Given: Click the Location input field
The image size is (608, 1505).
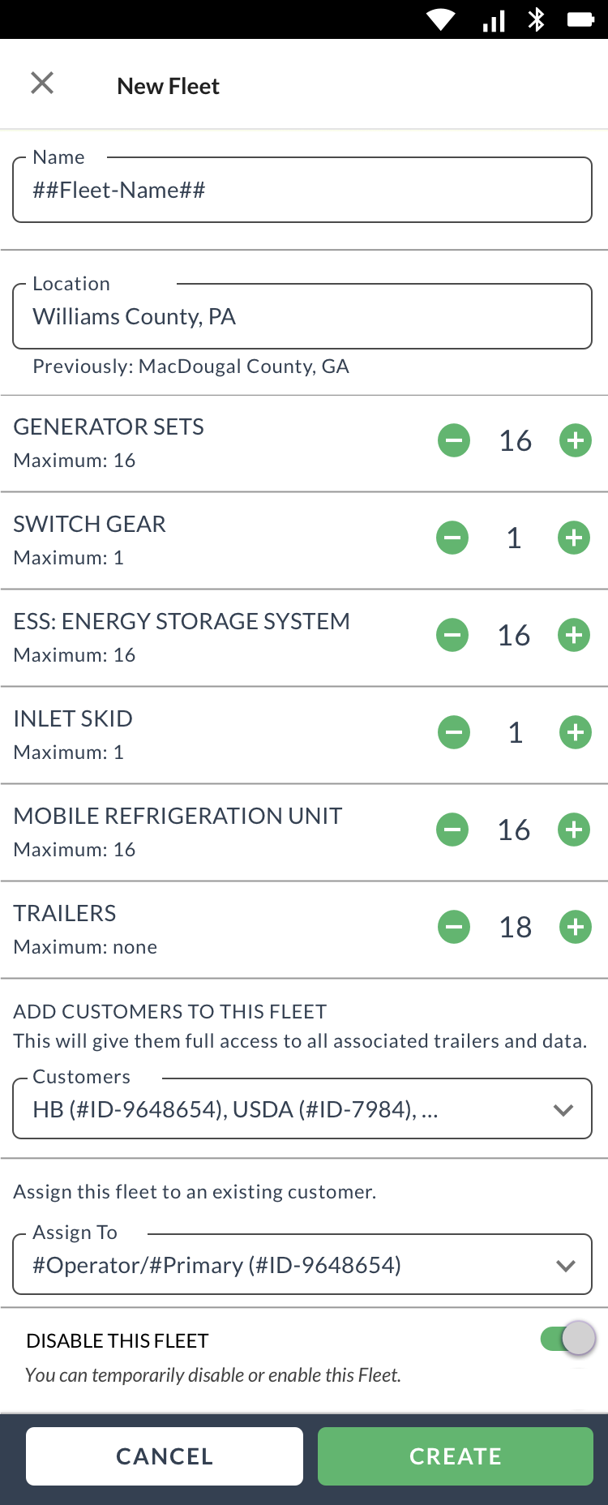Looking at the screenshot, I should (302, 316).
